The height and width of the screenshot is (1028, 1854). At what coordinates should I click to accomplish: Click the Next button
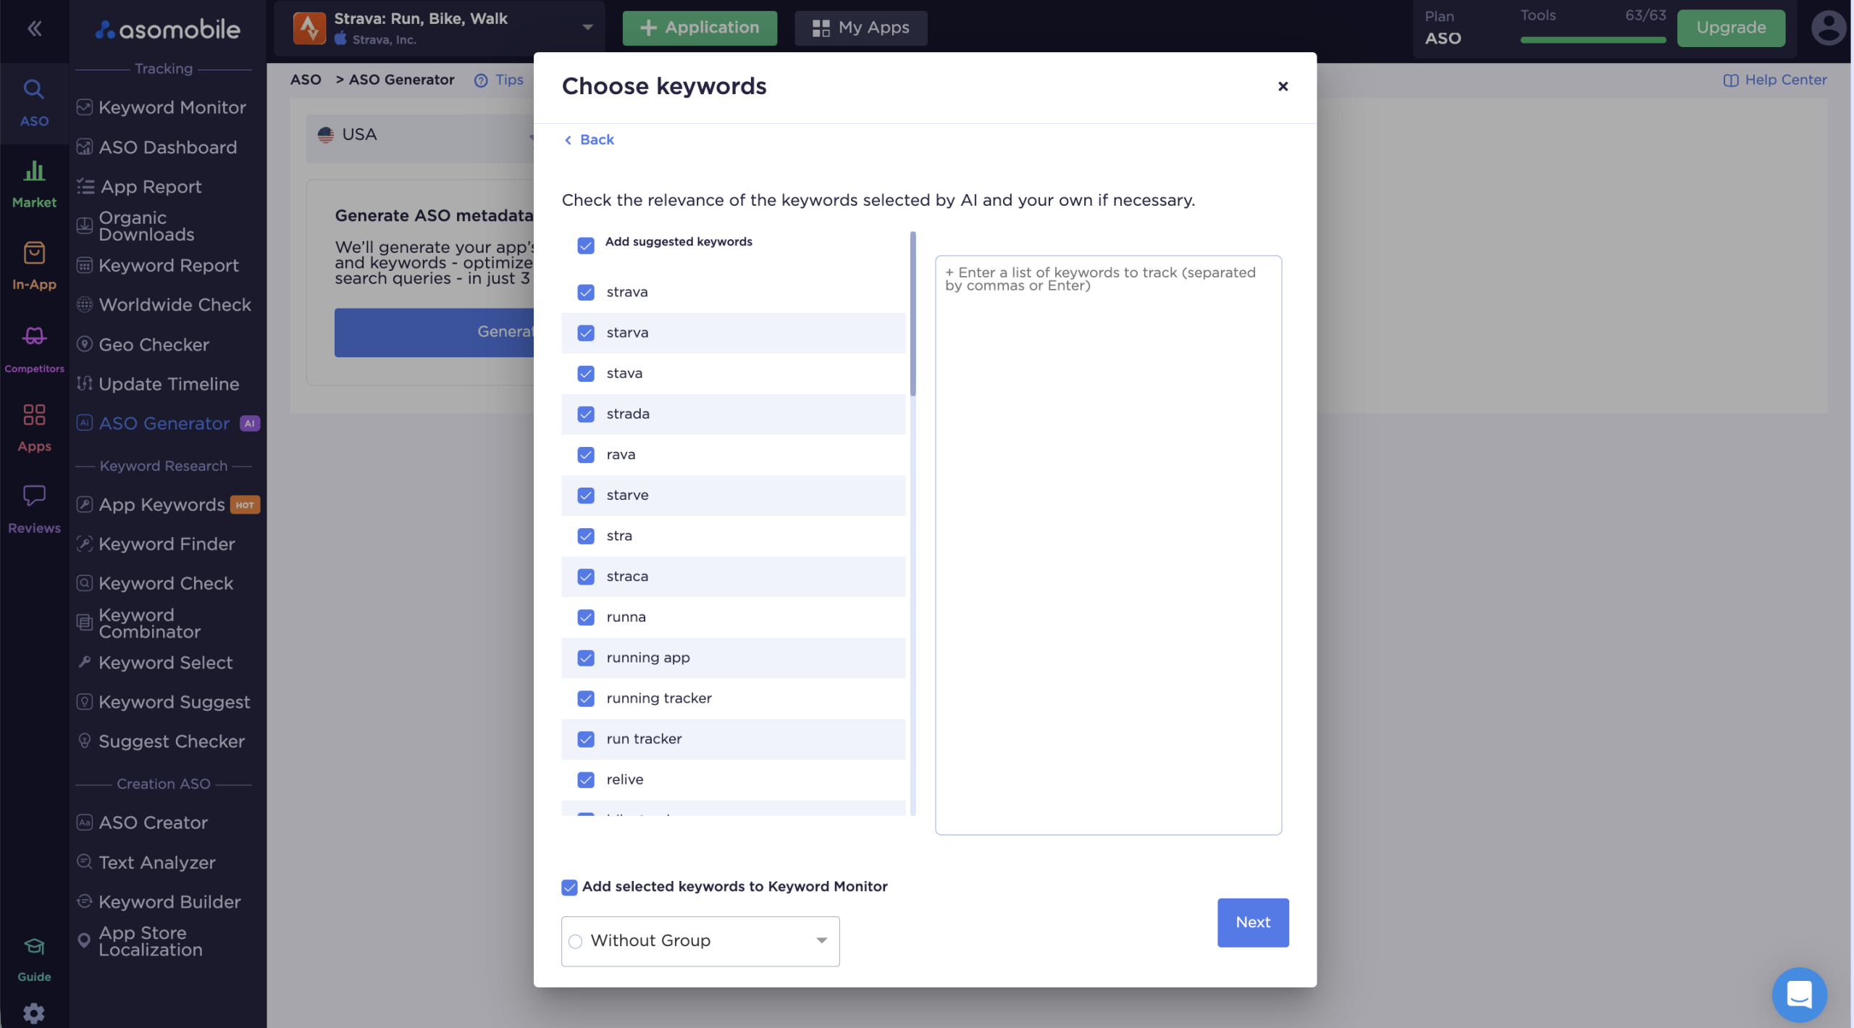tap(1253, 922)
